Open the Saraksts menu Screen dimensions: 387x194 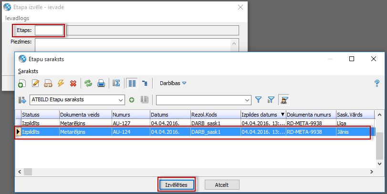(28, 71)
